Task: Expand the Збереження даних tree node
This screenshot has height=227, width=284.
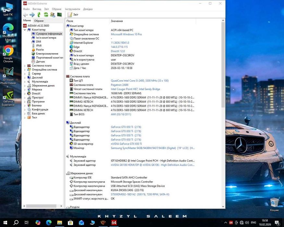Action: point(25,86)
